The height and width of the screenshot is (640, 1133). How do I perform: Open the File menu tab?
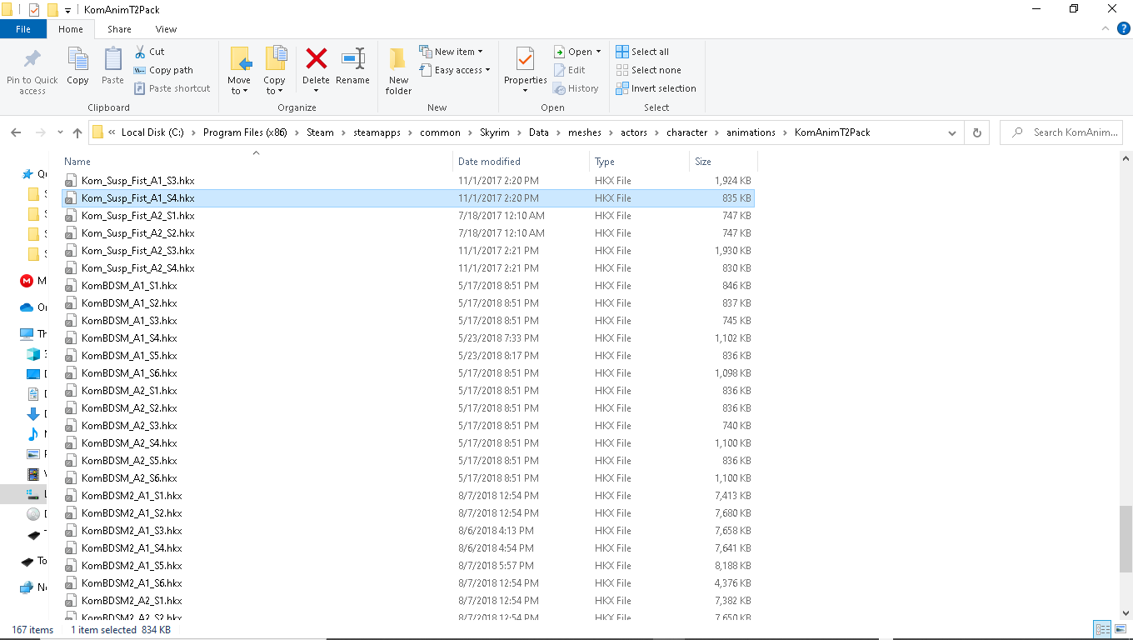click(x=23, y=29)
